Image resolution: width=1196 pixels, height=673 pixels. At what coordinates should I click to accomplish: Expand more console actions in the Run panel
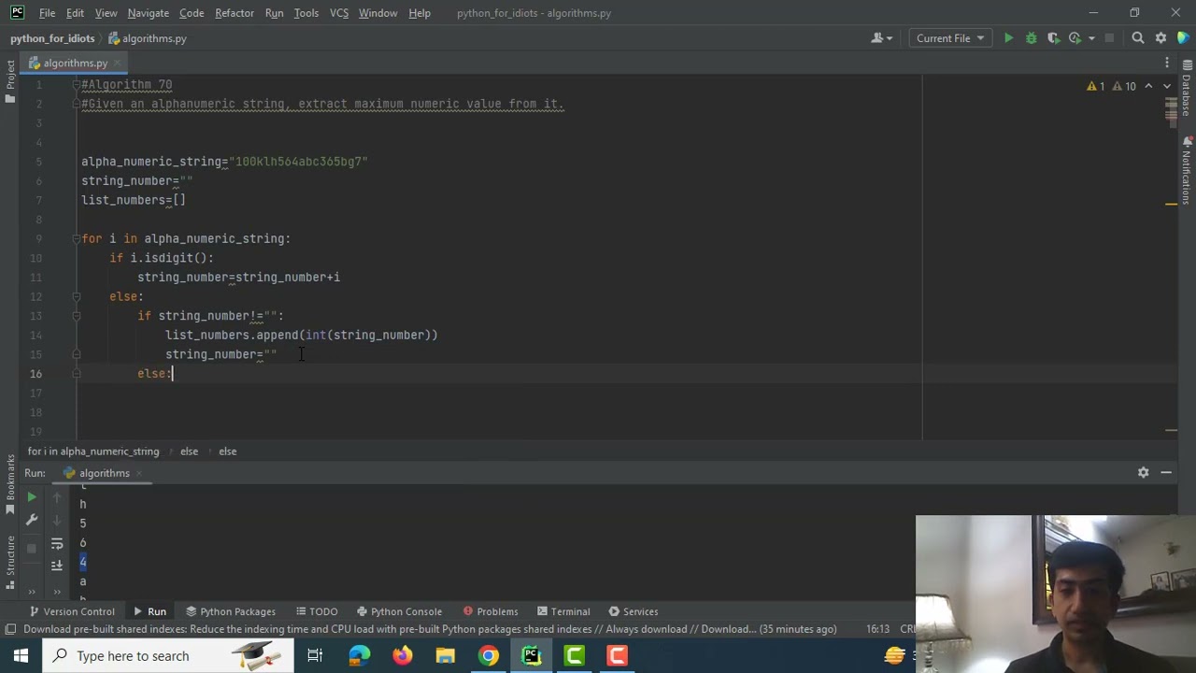[57, 591]
